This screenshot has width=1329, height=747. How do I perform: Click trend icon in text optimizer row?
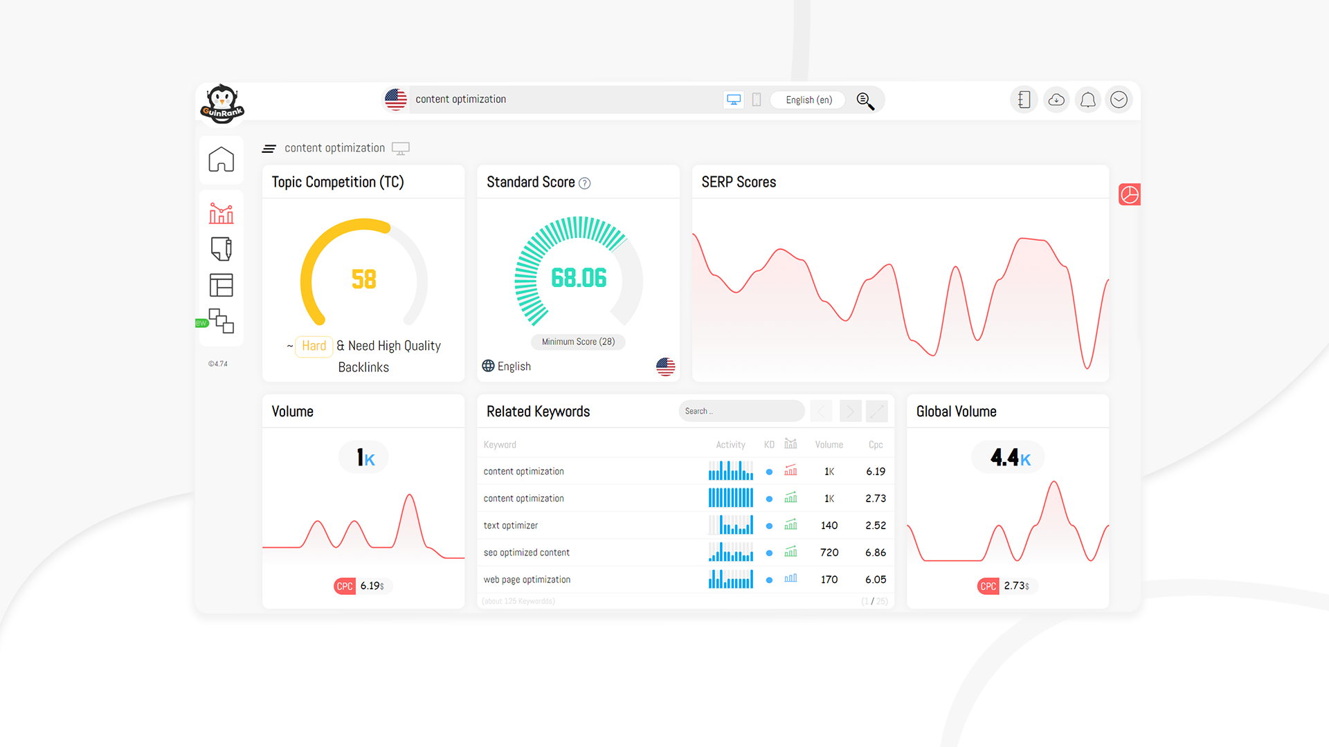(790, 525)
